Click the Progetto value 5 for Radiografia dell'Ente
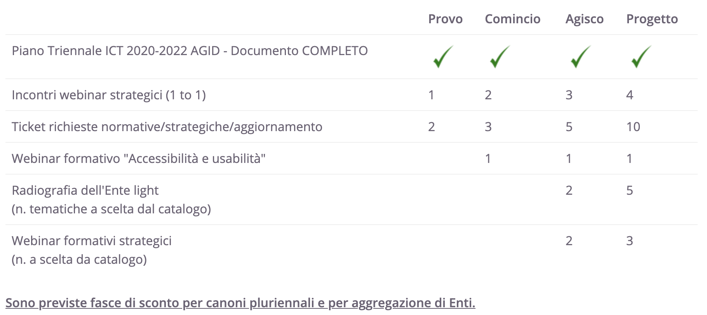This screenshot has width=707, height=315. click(x=630, y=190)
